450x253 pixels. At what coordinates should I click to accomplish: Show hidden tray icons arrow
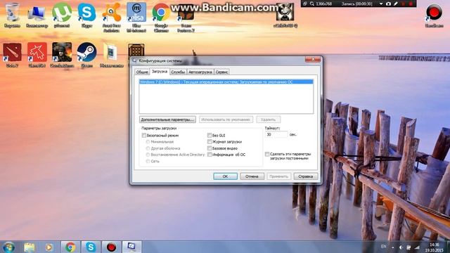393,247
